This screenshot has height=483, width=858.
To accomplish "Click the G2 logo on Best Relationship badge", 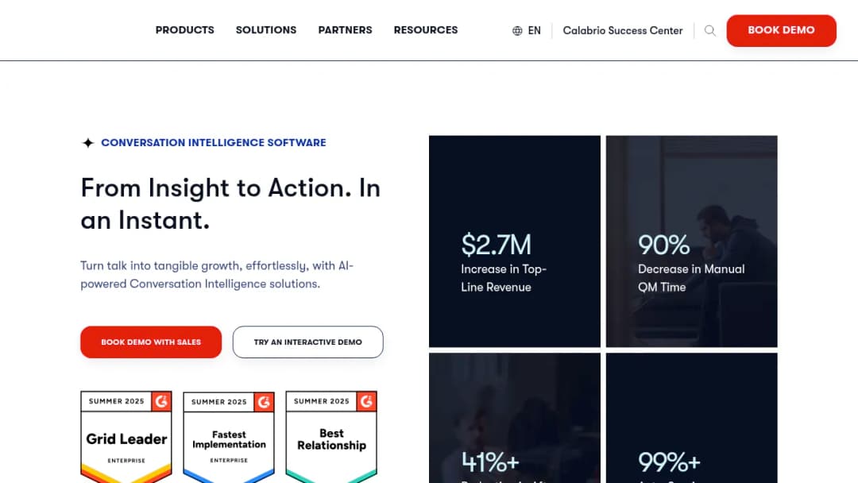I will (x=366, y=401).
